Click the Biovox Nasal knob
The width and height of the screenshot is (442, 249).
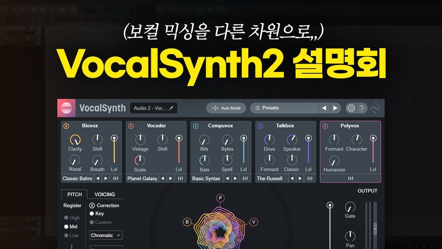pyautogui.click(x=75, y=160)
